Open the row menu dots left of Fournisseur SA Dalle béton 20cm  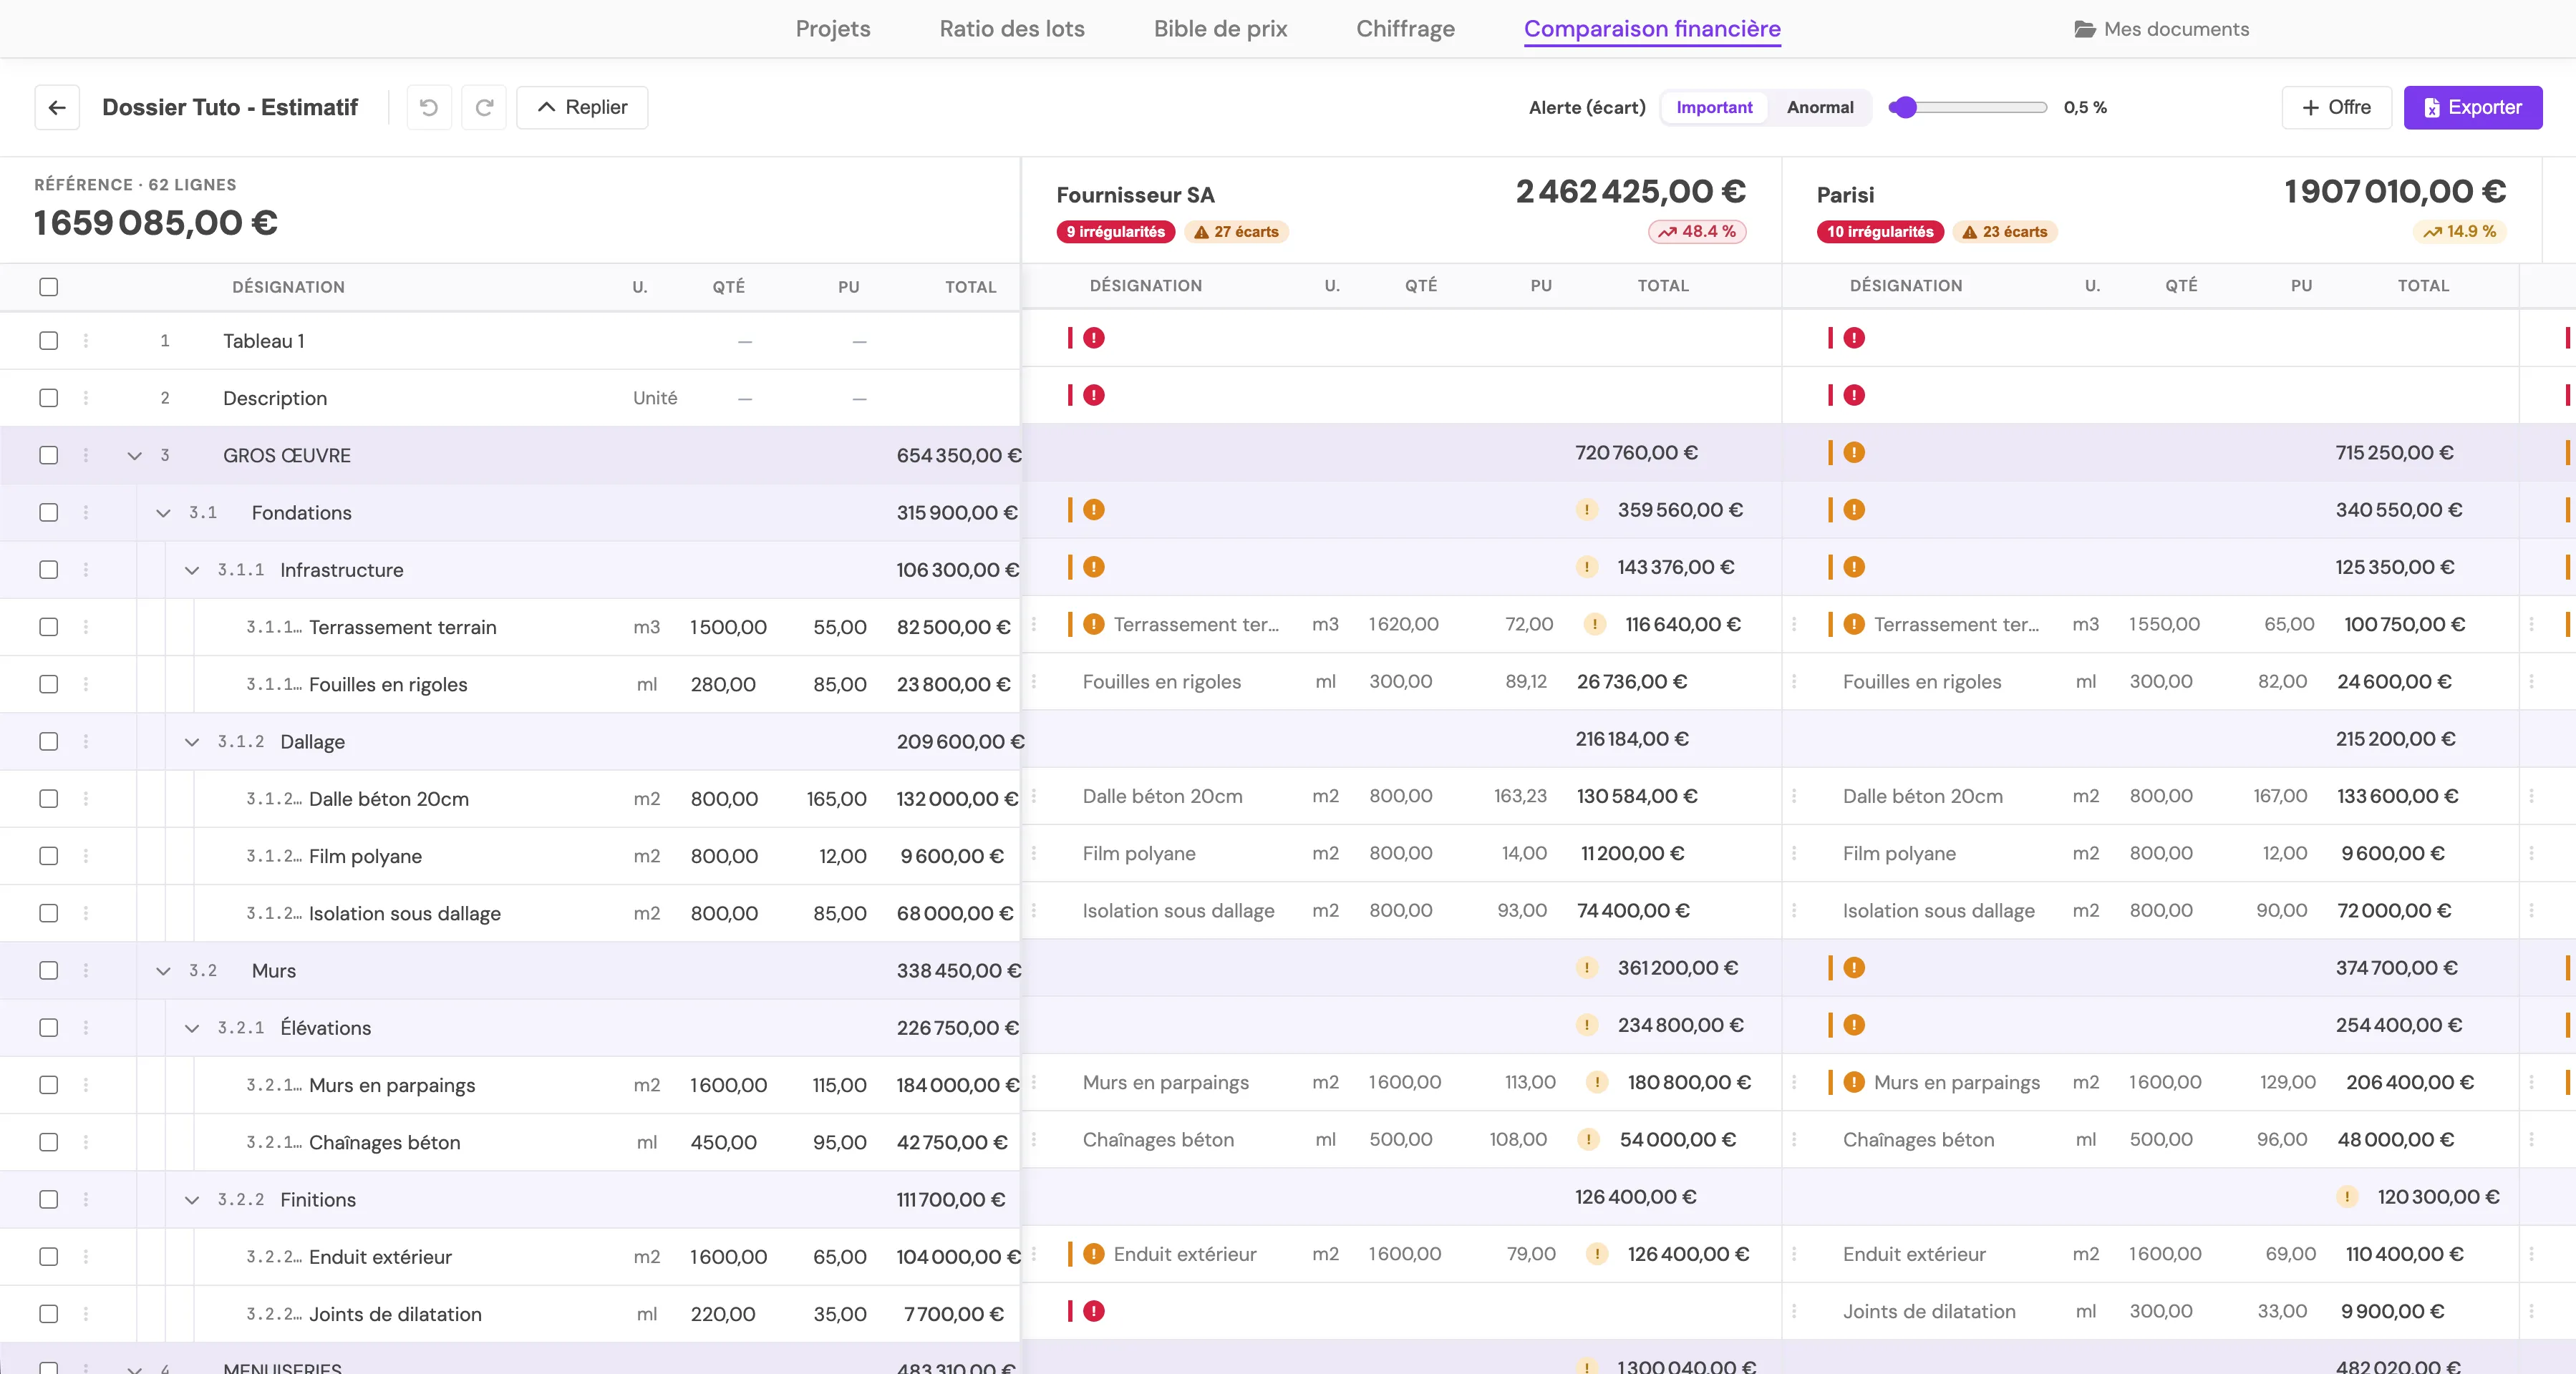coord(1034,796)
